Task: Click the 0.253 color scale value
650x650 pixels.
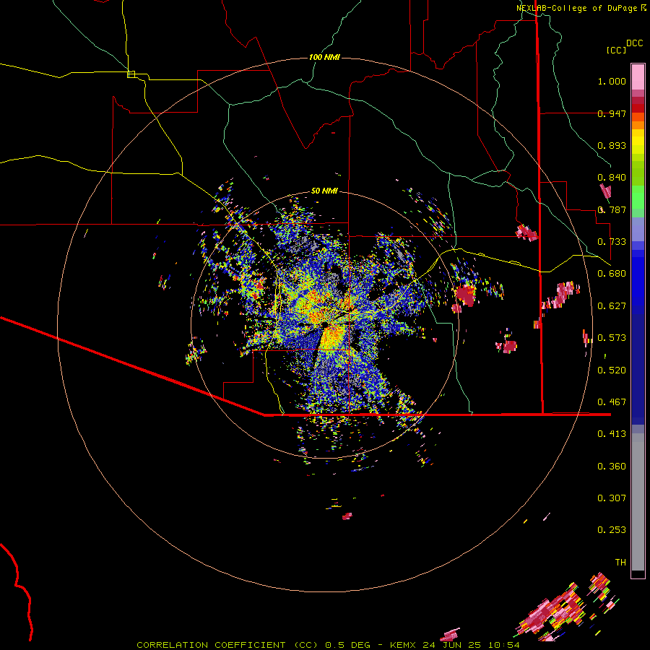Action: point(612,530)
